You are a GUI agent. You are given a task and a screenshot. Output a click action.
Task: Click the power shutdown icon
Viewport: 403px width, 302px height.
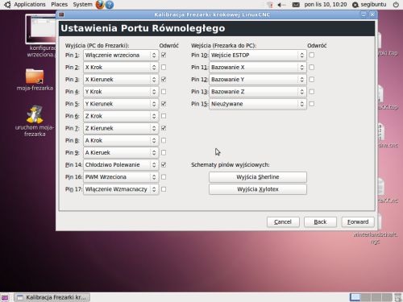pyautogui.click(x=396, y=5)
